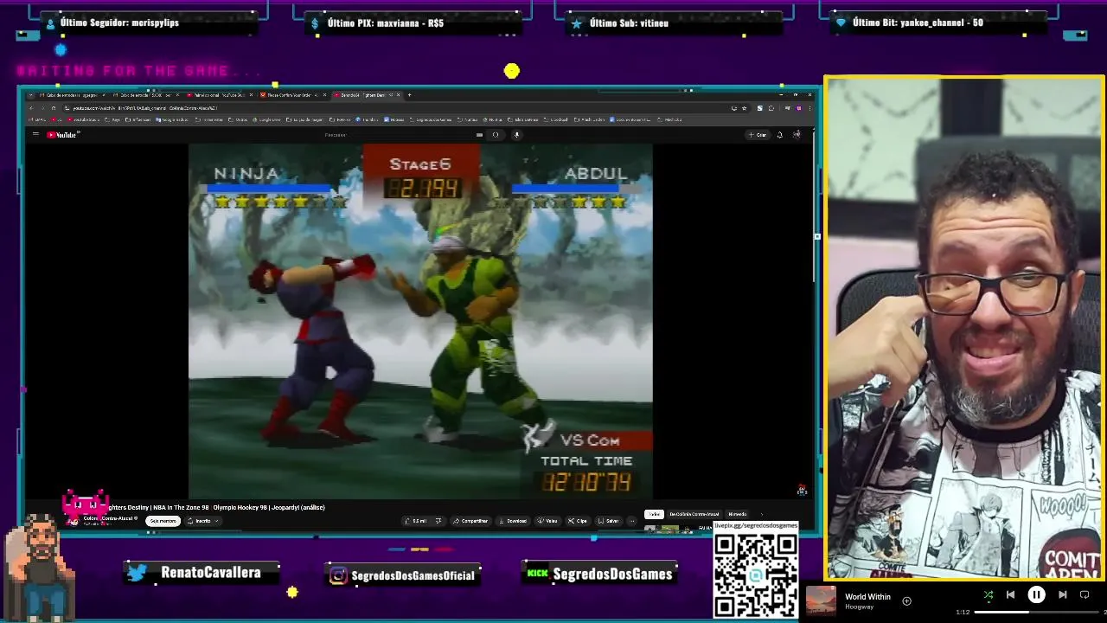This screenshot has width=1107, height=623.
Task: Click the World Within album thumbnail
Action: pyautogui.click(x=822, y=601)
